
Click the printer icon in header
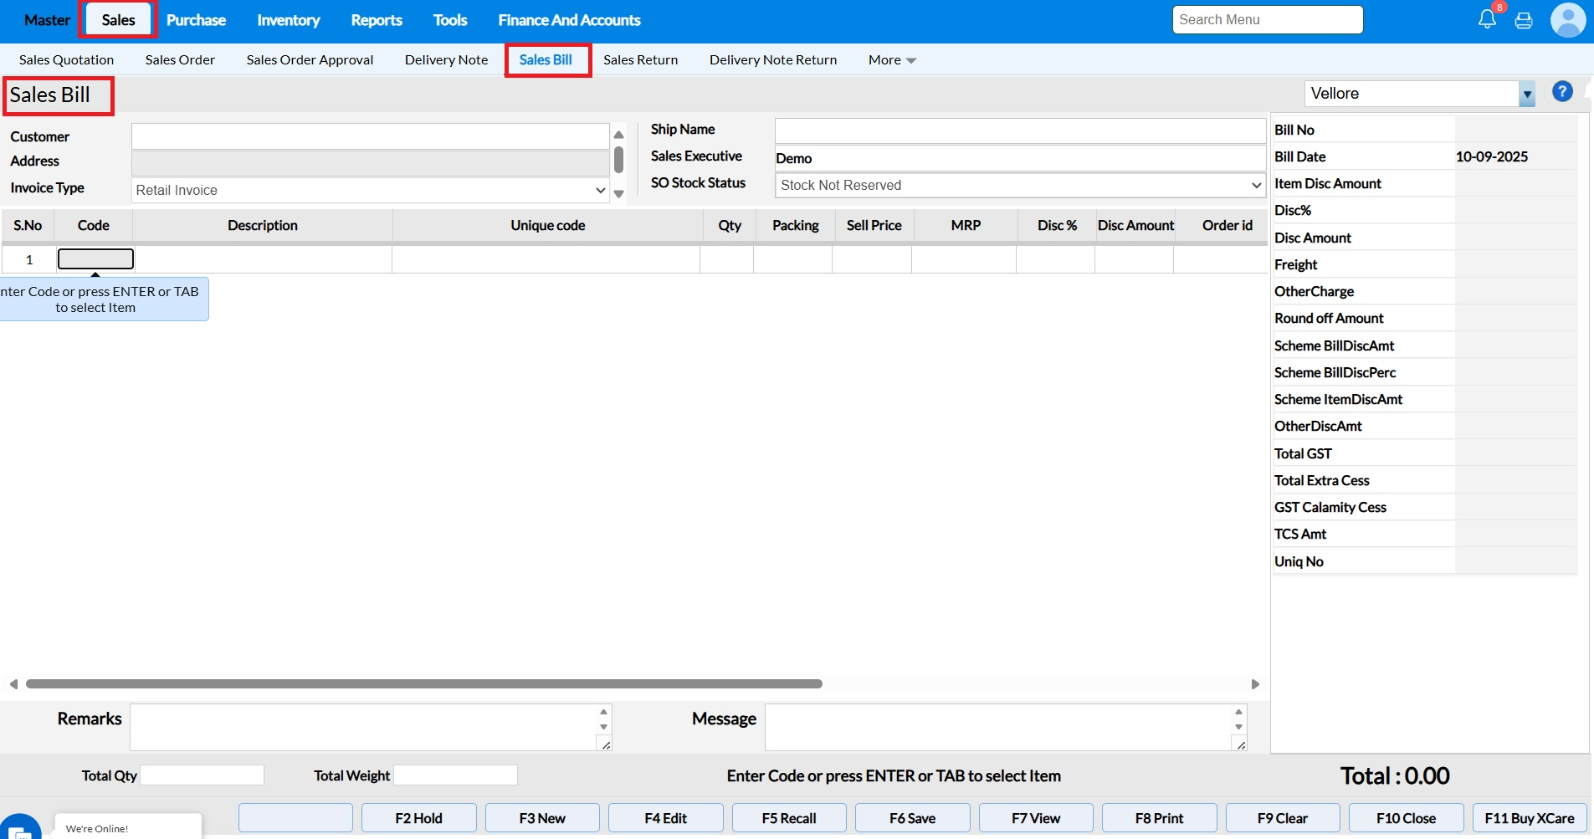[x=1524, y=20]
